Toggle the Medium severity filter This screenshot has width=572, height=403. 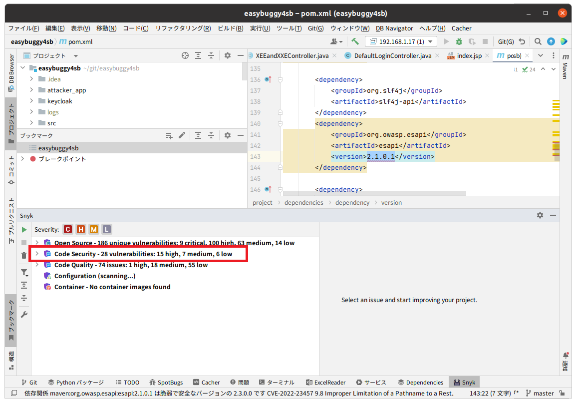click(93, 229)
